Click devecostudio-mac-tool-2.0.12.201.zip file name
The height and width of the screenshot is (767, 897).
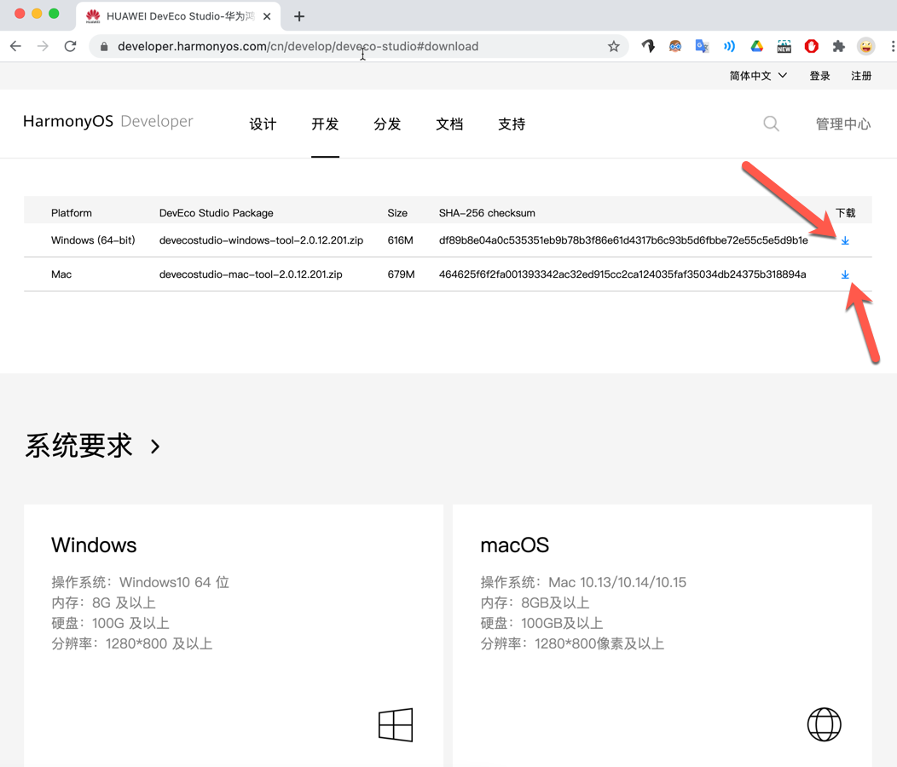click(251, 274)
